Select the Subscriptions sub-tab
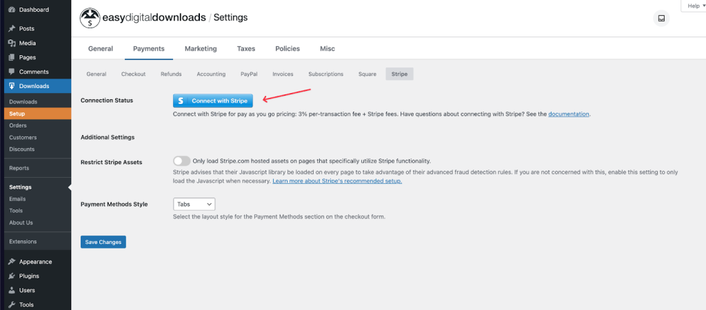The width and height of the screenshot is (706, 310). 325,74
